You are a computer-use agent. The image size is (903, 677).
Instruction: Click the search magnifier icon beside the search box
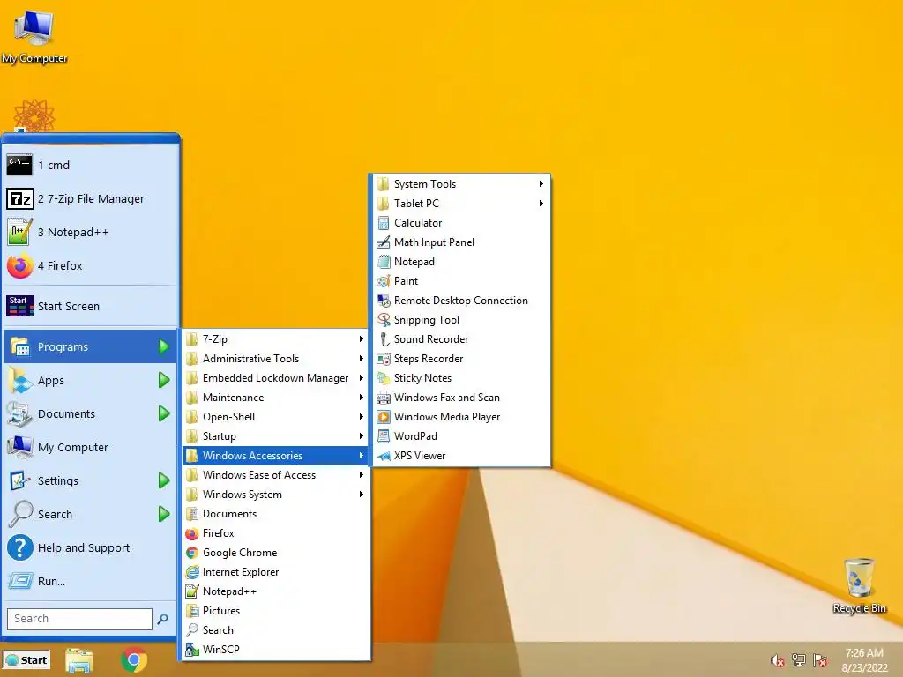click(x=163, y=619)
